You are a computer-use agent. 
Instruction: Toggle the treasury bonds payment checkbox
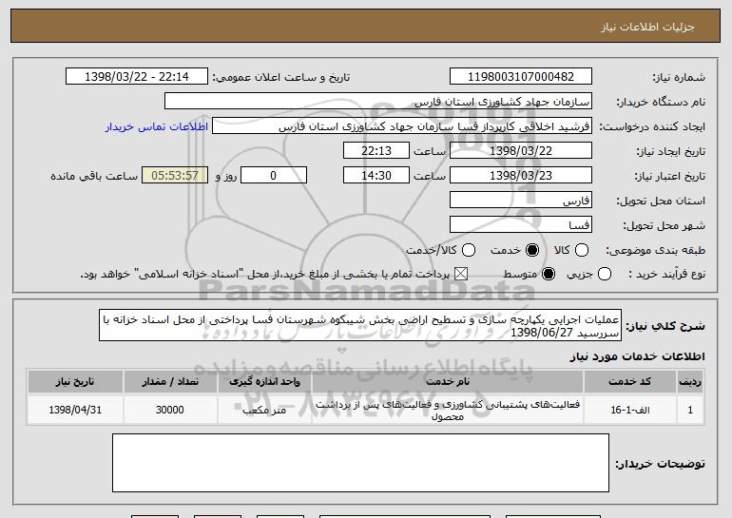pos(461,274)
